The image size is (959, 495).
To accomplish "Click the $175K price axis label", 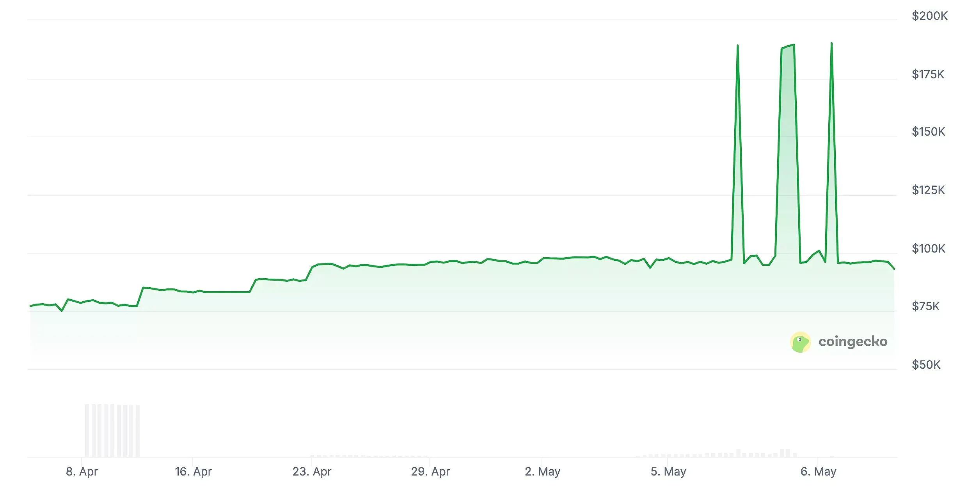I will (928, 74).
